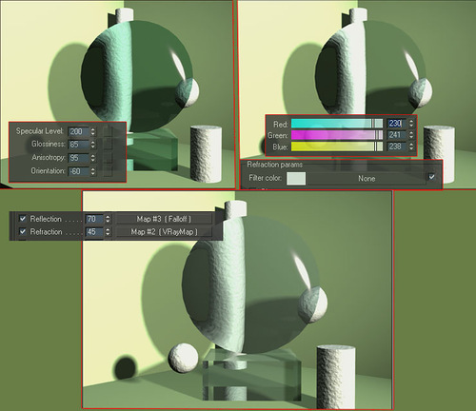Viewport: 476px width, 411px height.
Task: Open the Filter color swatch
Action: pyautogui.click(x=296, y=178)
